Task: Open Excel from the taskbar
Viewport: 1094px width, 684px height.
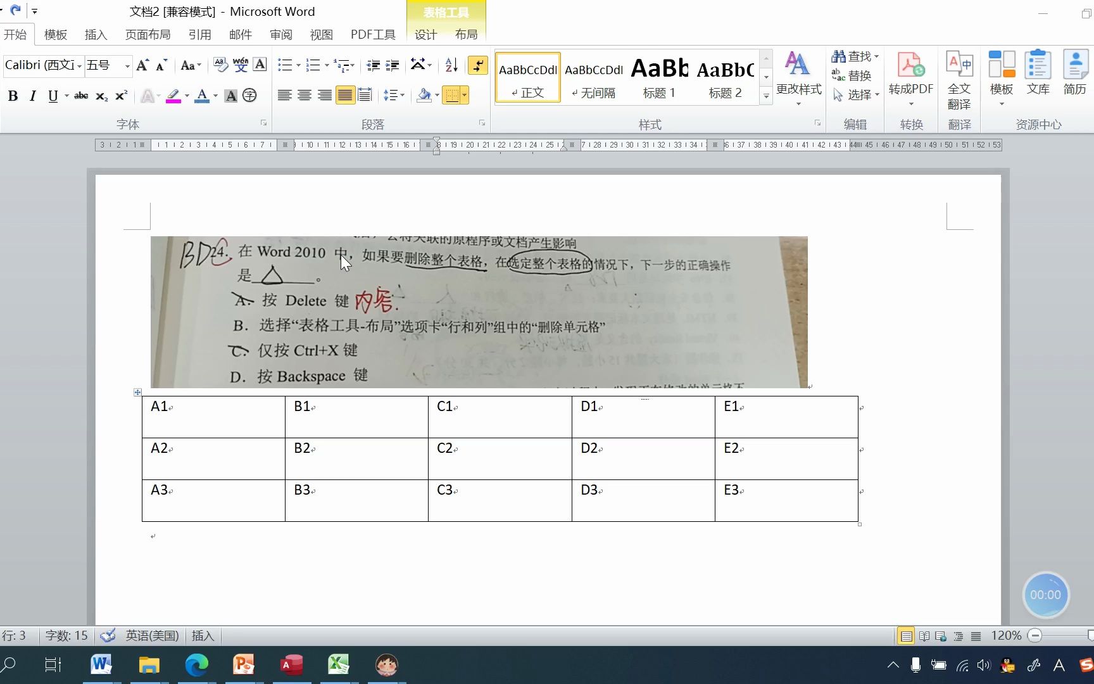Action: click(x=339, y=664)
